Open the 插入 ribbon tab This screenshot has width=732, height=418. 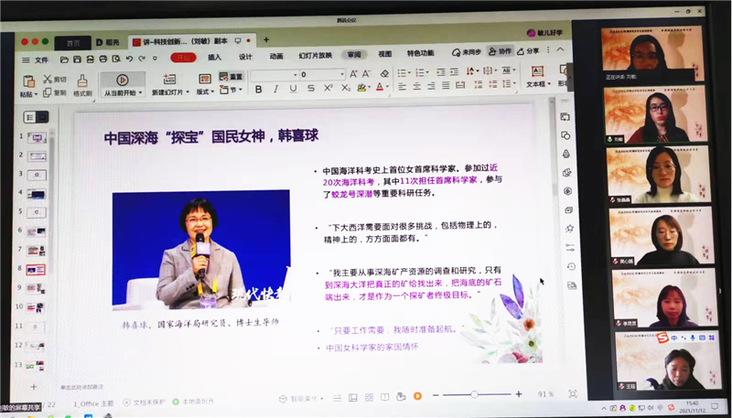pyautogui.click(x=214, y=57)
